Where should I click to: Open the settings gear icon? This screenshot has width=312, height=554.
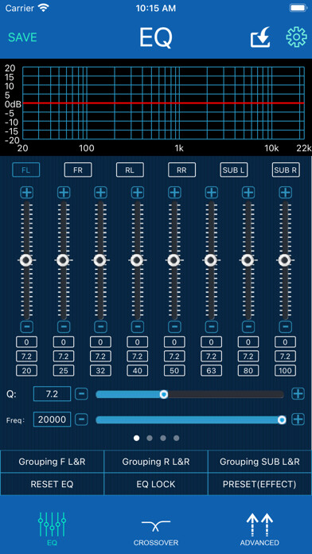tap(296, 37)
